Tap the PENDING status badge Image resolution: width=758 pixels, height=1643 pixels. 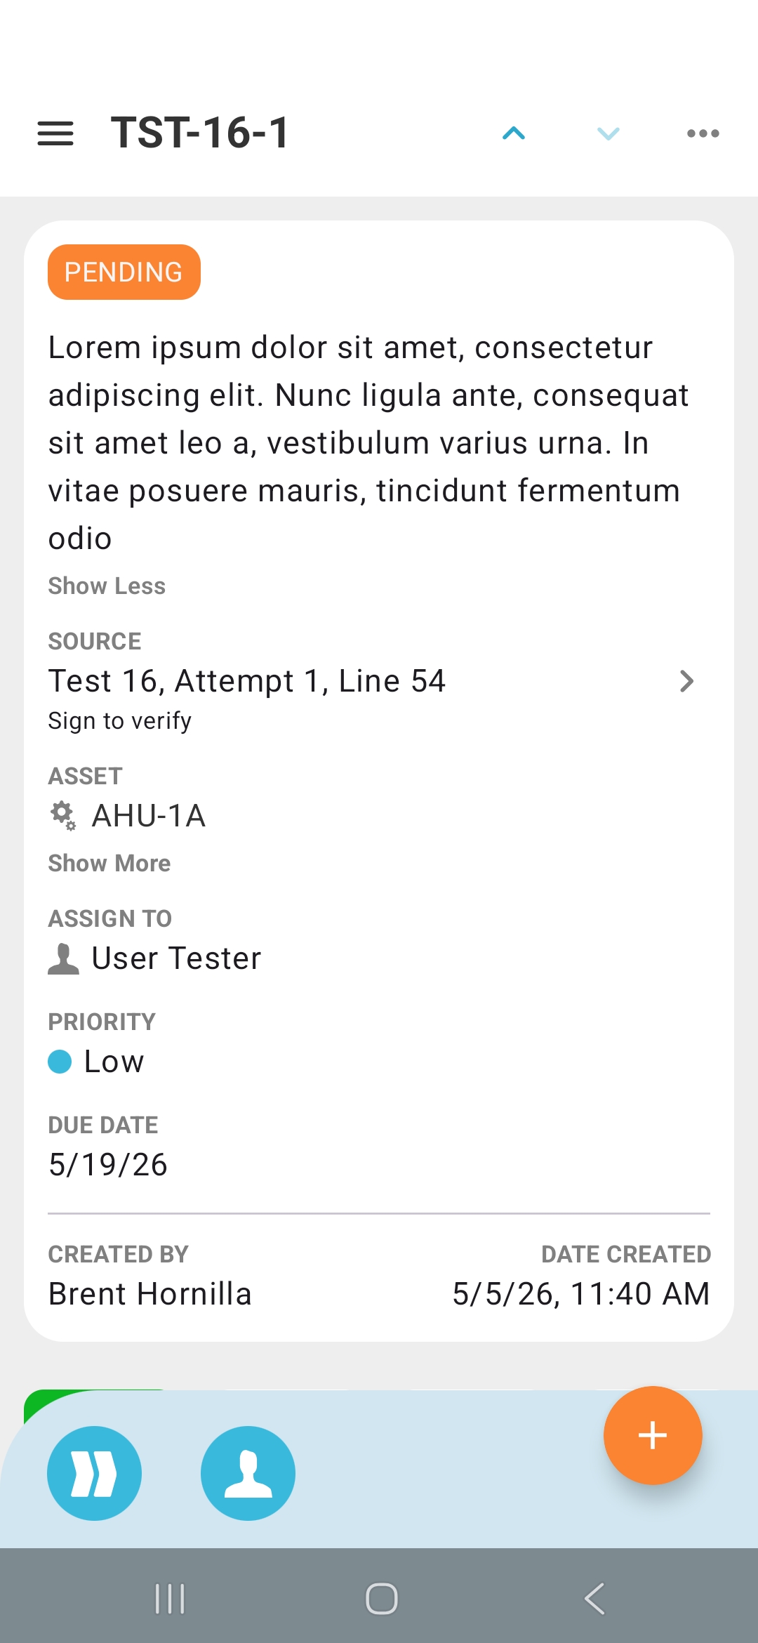coord(124,272)
